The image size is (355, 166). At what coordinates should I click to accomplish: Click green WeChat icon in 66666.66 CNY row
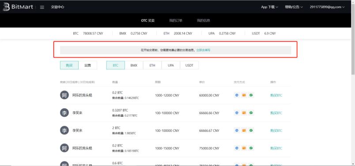point(251,113)
